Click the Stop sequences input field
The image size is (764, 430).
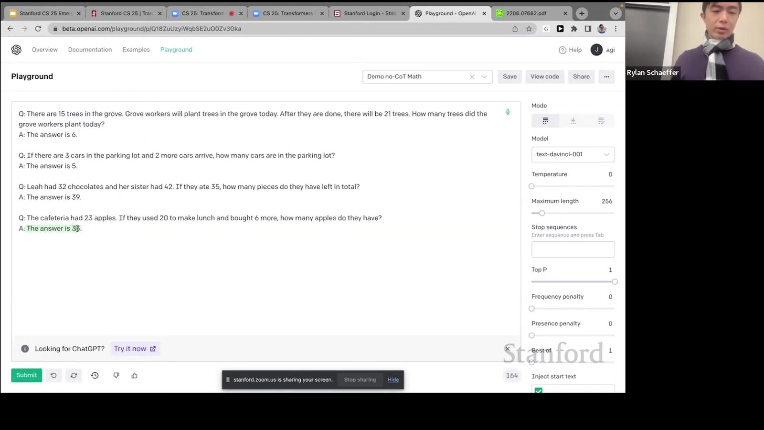pos(573,250)
